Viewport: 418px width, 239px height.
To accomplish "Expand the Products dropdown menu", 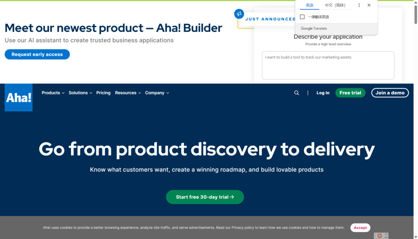I will tap(53, 93).
